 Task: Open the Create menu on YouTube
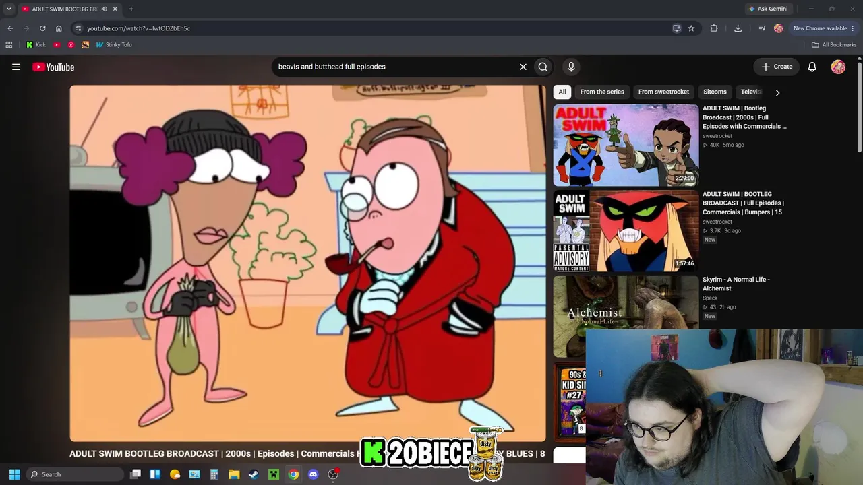coord(777,67)
